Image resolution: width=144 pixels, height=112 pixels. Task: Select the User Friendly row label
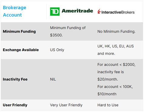[15, 105]
